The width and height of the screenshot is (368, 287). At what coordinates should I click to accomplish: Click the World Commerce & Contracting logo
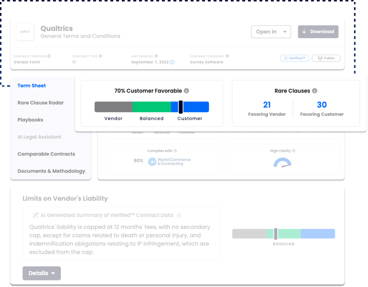point(169,161)
